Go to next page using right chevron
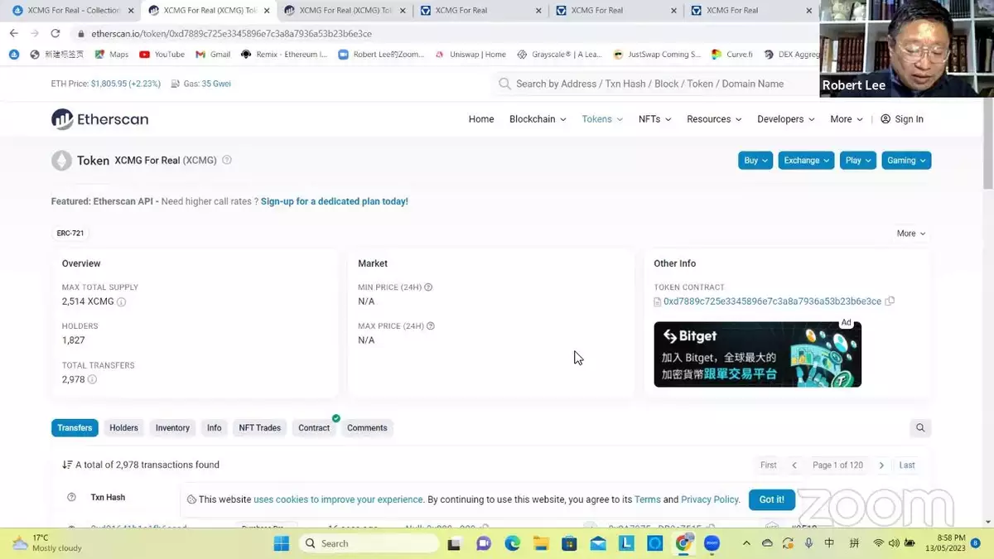 (x=881, y=465)
